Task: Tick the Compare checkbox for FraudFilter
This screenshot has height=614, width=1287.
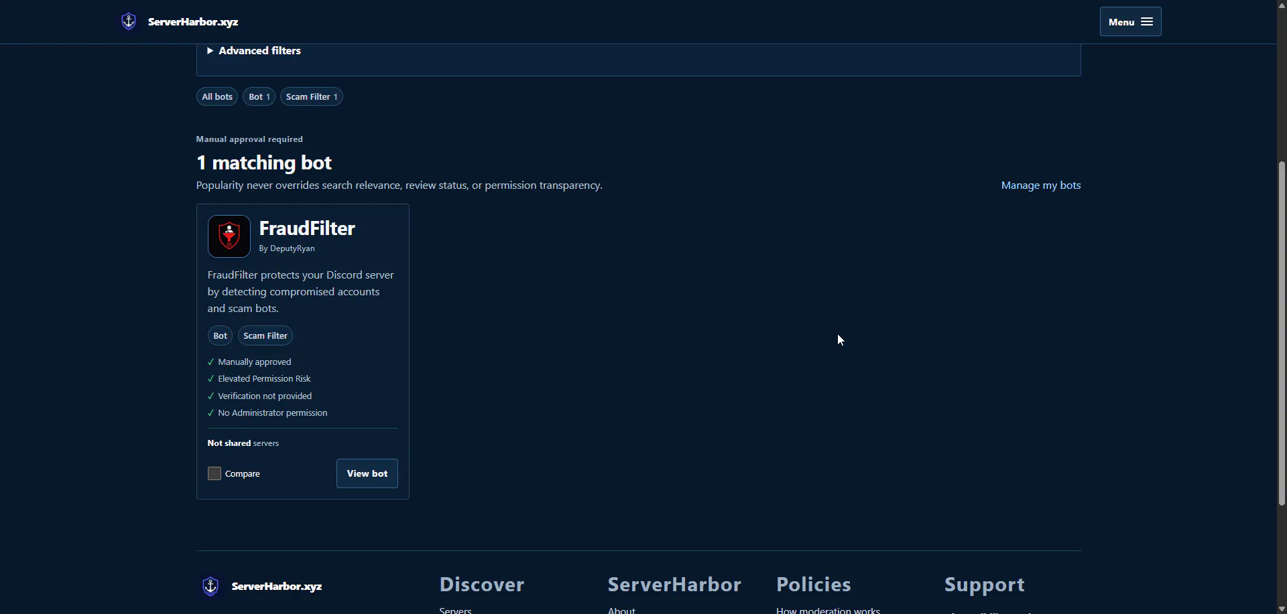Action: [214, 473]
